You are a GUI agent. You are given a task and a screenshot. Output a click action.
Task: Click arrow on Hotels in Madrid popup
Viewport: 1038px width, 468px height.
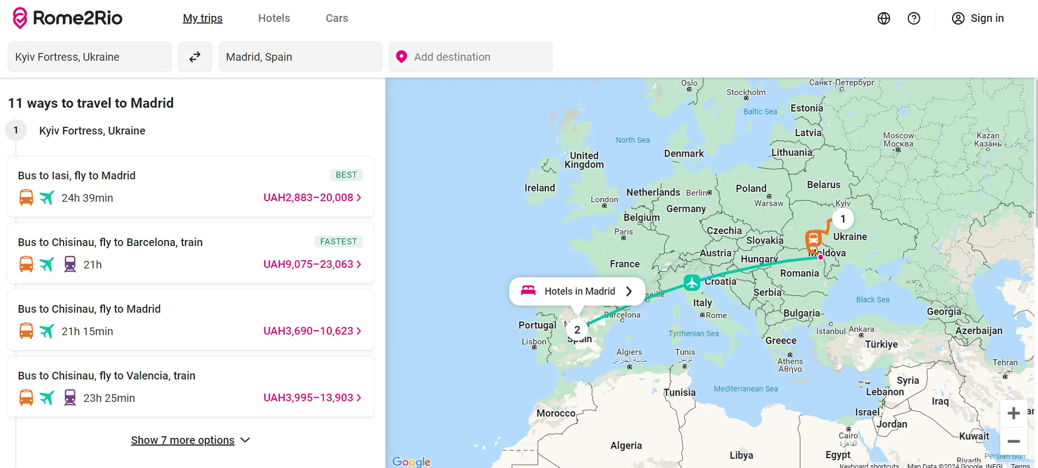[629, 291]
